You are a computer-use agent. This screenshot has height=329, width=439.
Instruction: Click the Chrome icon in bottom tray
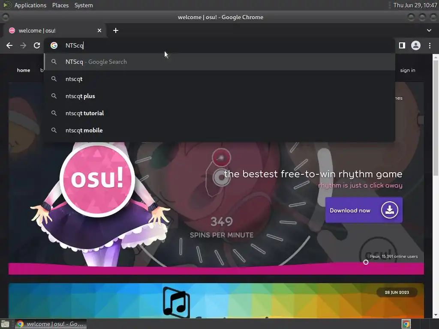(x=406, y=324)
